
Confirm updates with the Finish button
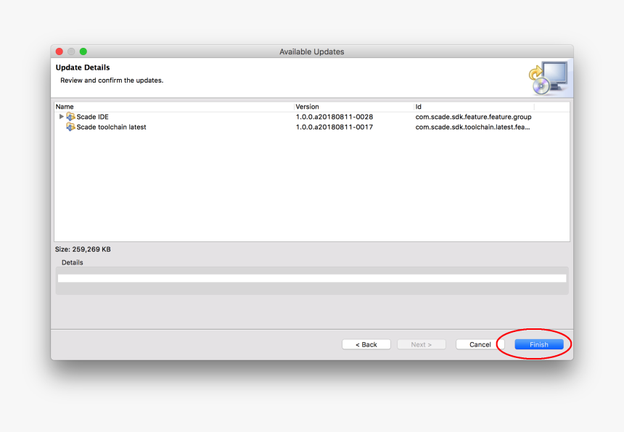539,344
